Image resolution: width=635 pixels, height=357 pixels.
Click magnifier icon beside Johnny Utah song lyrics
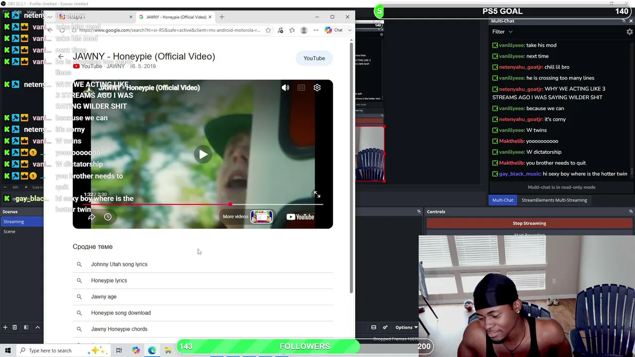(79, 264)
